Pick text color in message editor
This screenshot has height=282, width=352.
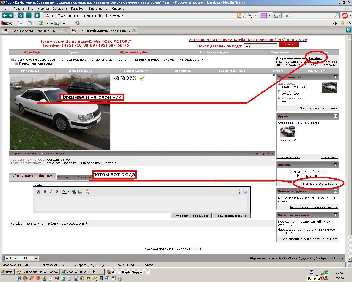click(64, 192)
